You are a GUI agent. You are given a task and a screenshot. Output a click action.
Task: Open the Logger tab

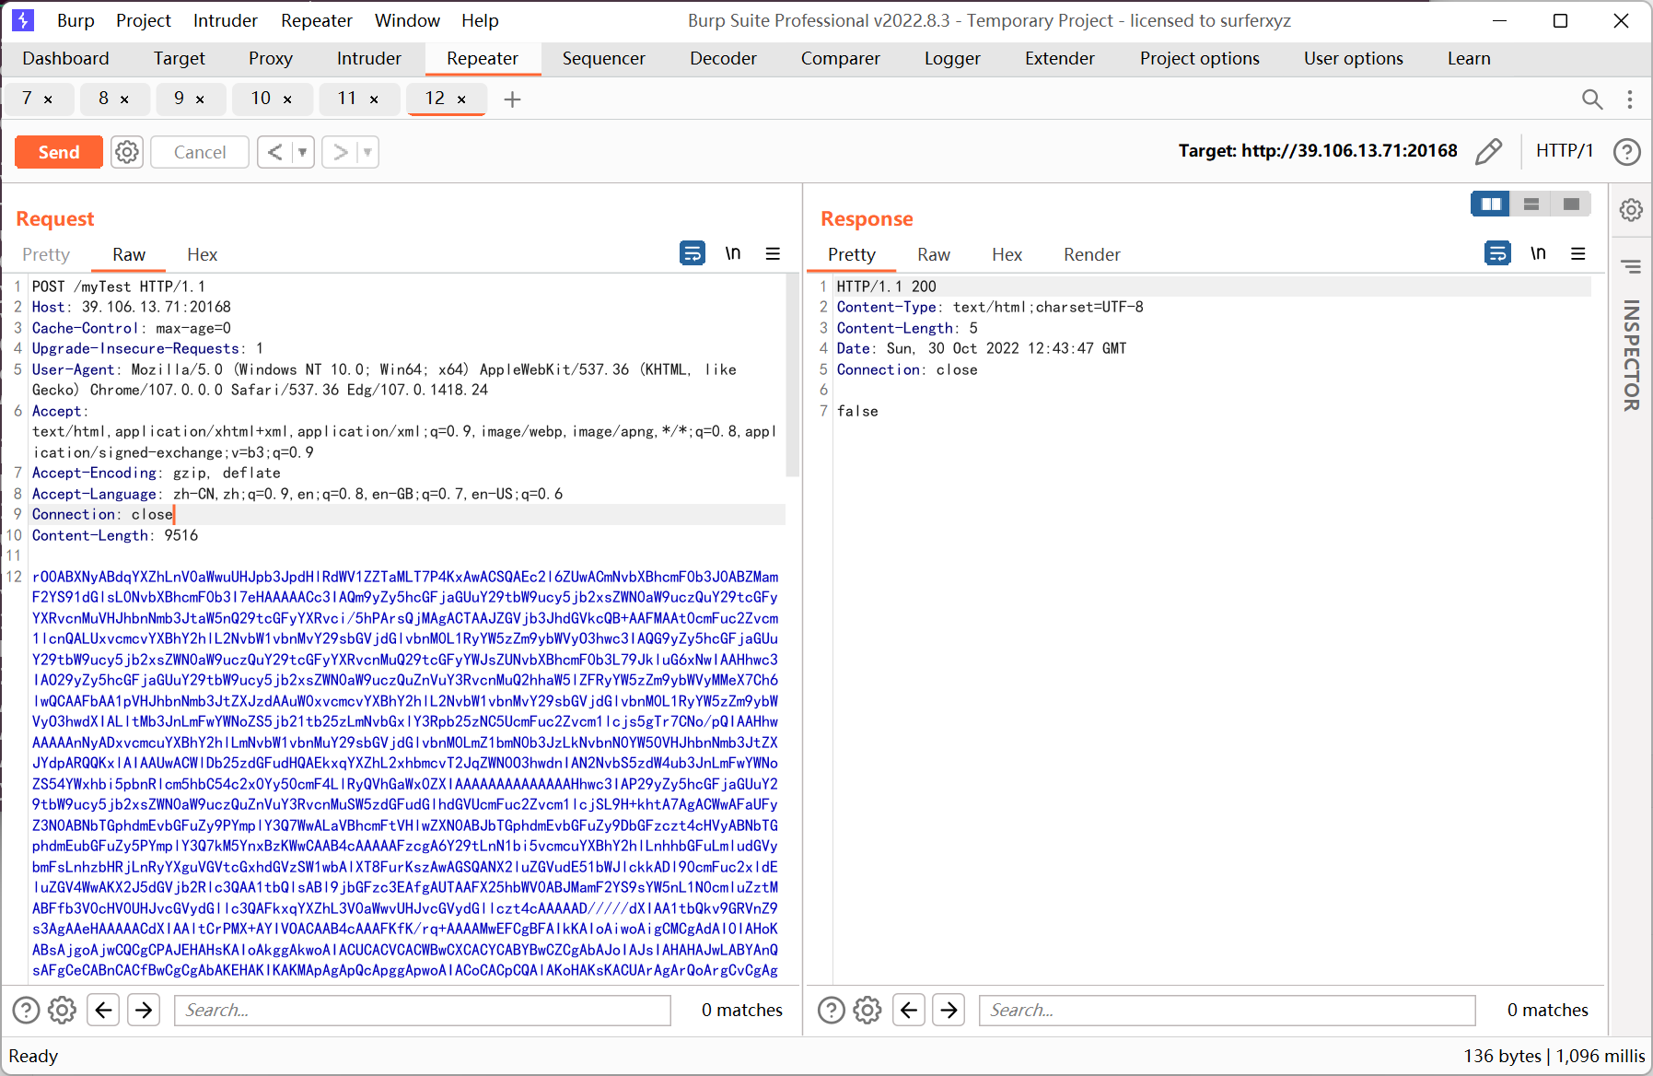(x=952, y=58)
